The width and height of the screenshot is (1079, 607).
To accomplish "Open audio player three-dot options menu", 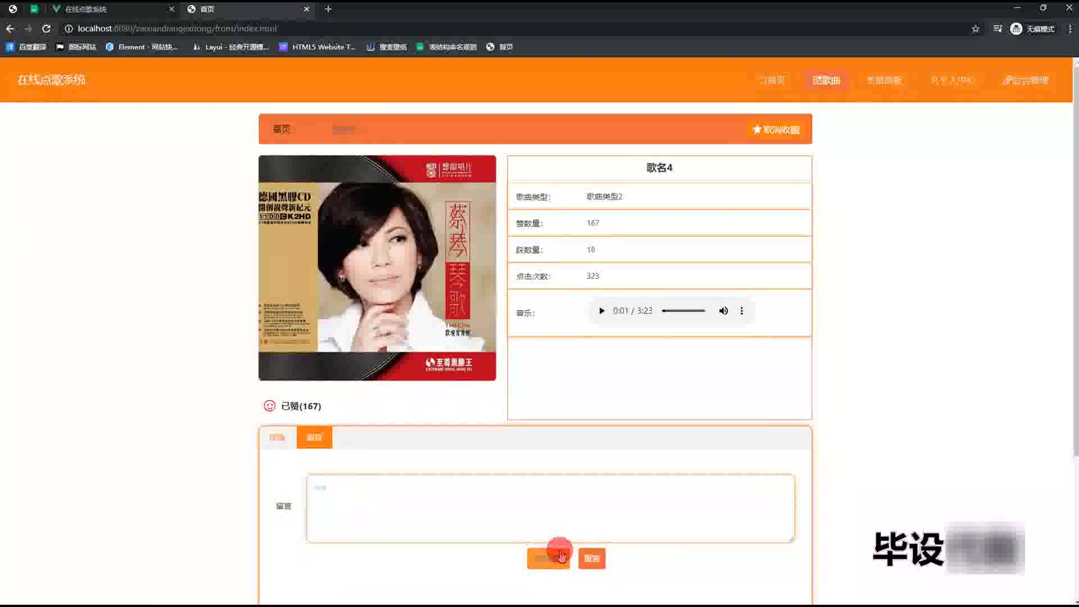I will [x=741, y=311].
